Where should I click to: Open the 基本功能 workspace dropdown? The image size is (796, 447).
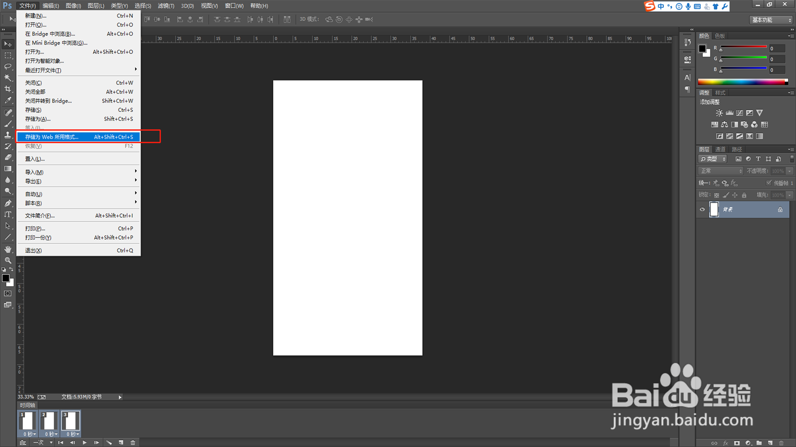coord(772,20)
